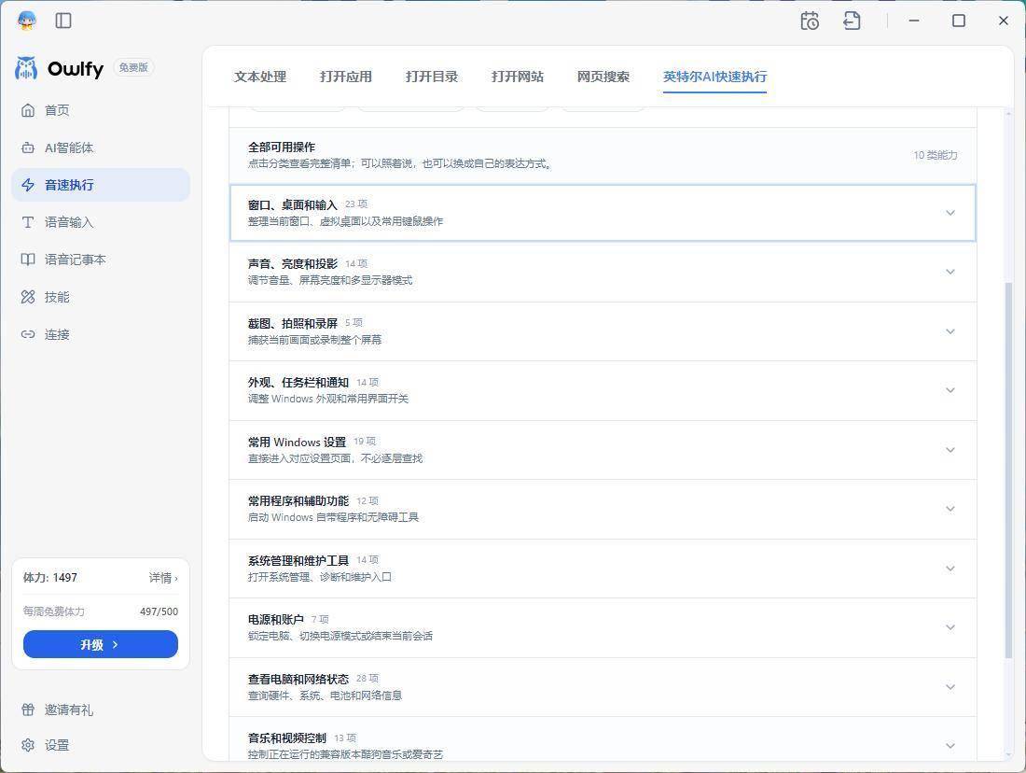Expand chevron for 截图、拍照和录屏
This screenshot has height=773, width=1026.
tap(950, 331)
